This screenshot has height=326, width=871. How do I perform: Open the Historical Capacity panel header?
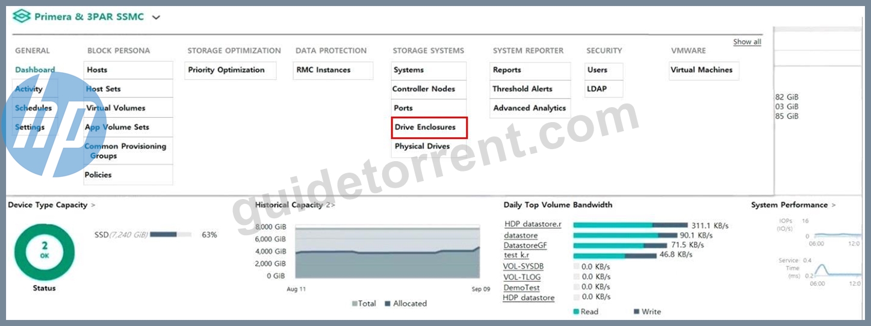click(295, 205)
